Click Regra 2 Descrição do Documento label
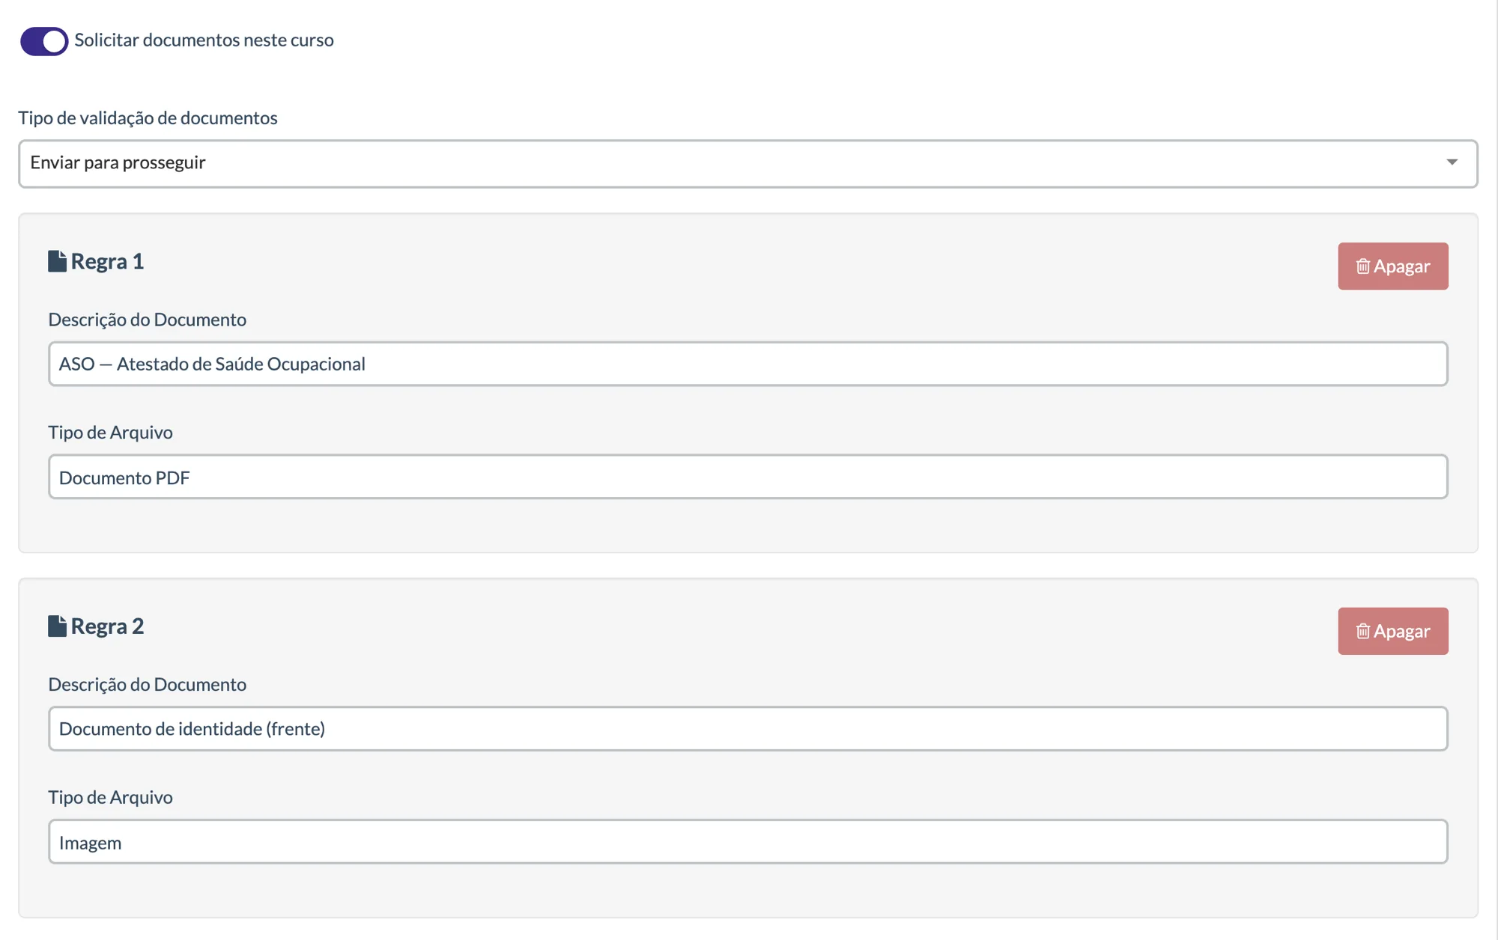This screenshot has width=1498, height=940. tap(147, 684)
